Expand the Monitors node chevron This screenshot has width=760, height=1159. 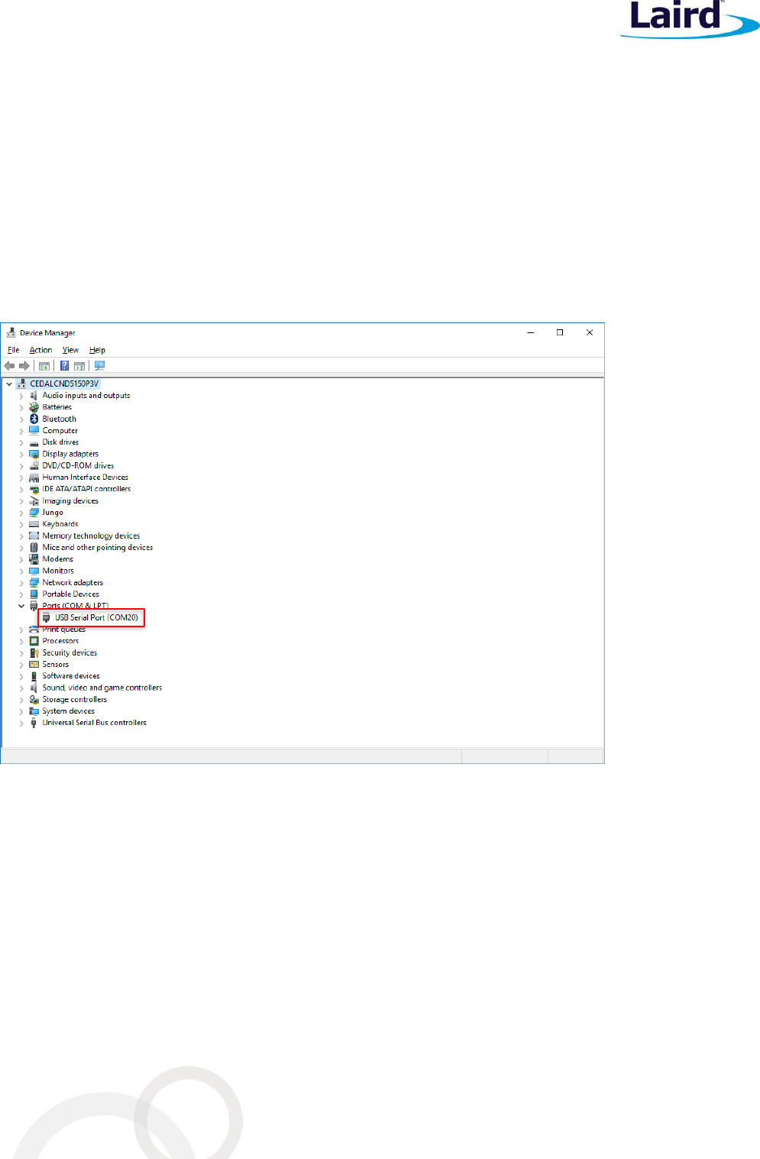21,571
